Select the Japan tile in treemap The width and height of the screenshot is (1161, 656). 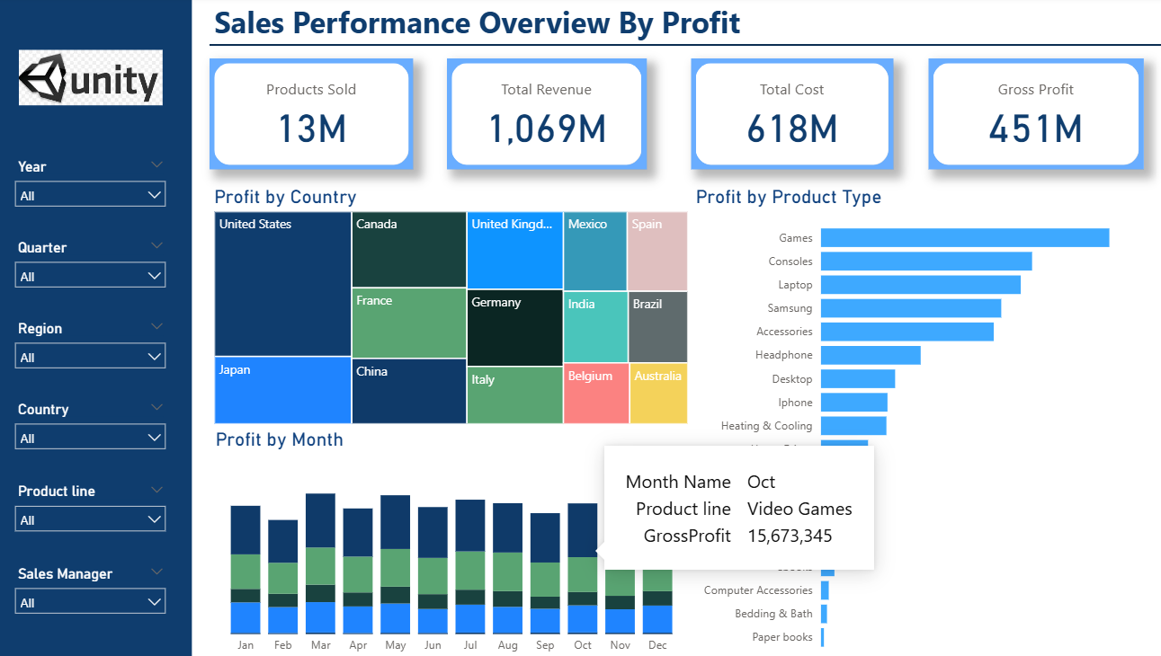pyautogui.click(x=282, y=391)
